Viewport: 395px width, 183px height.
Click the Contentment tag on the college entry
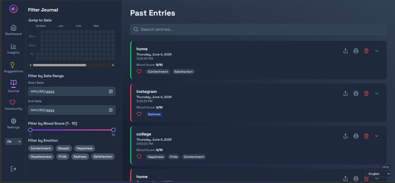194,157
